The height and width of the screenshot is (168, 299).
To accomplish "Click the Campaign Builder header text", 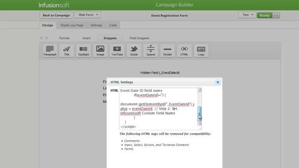I will click(x=174, y=5).
